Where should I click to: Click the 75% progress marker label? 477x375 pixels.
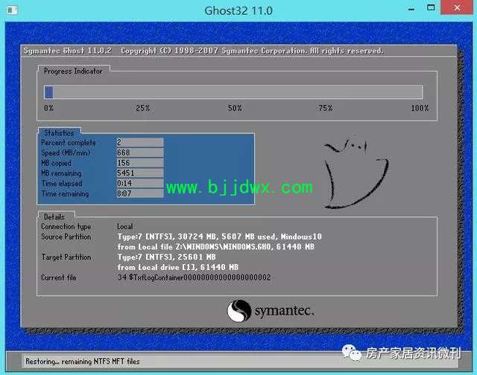click(326, 108)
